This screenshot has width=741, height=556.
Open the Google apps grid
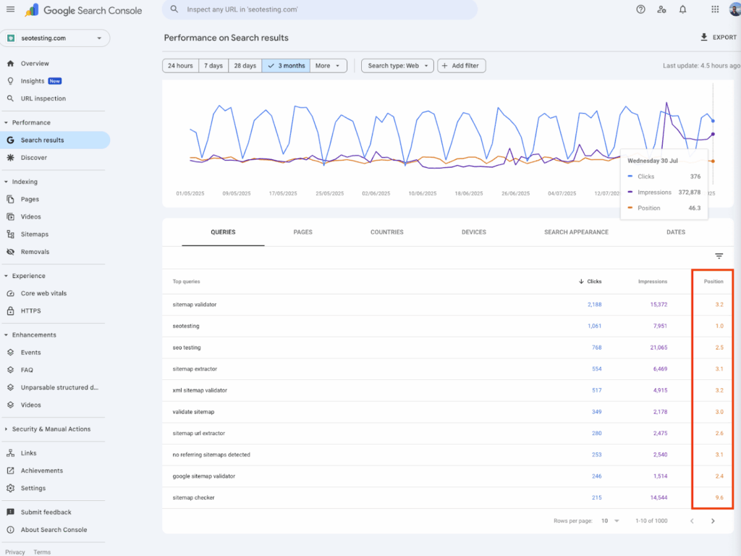[715, 9]
